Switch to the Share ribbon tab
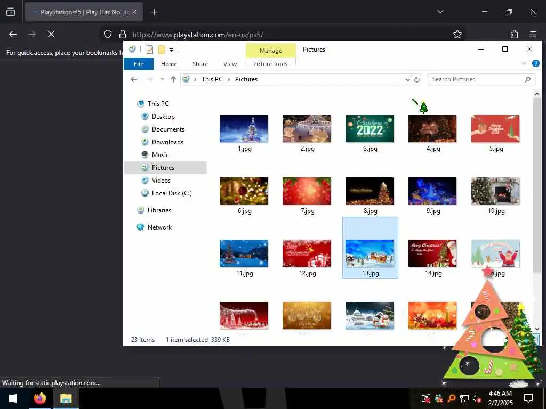The height and width of the screenshot is (409, 546). [x=200, y=64]
